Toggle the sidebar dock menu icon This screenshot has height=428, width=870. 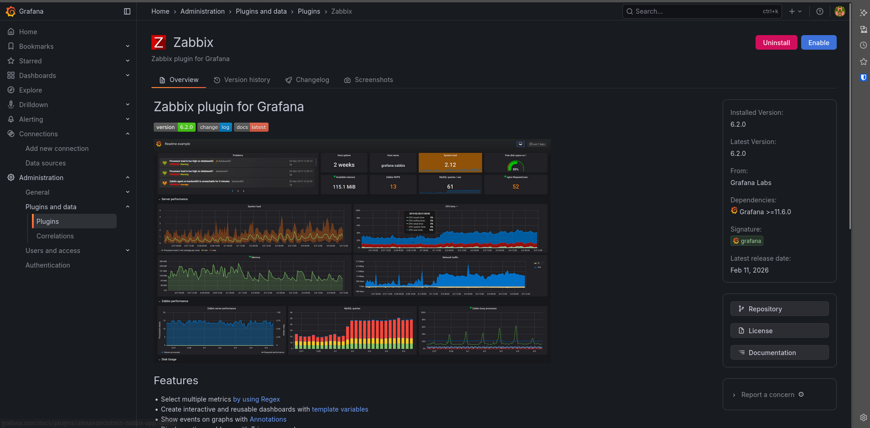(127, 11)
